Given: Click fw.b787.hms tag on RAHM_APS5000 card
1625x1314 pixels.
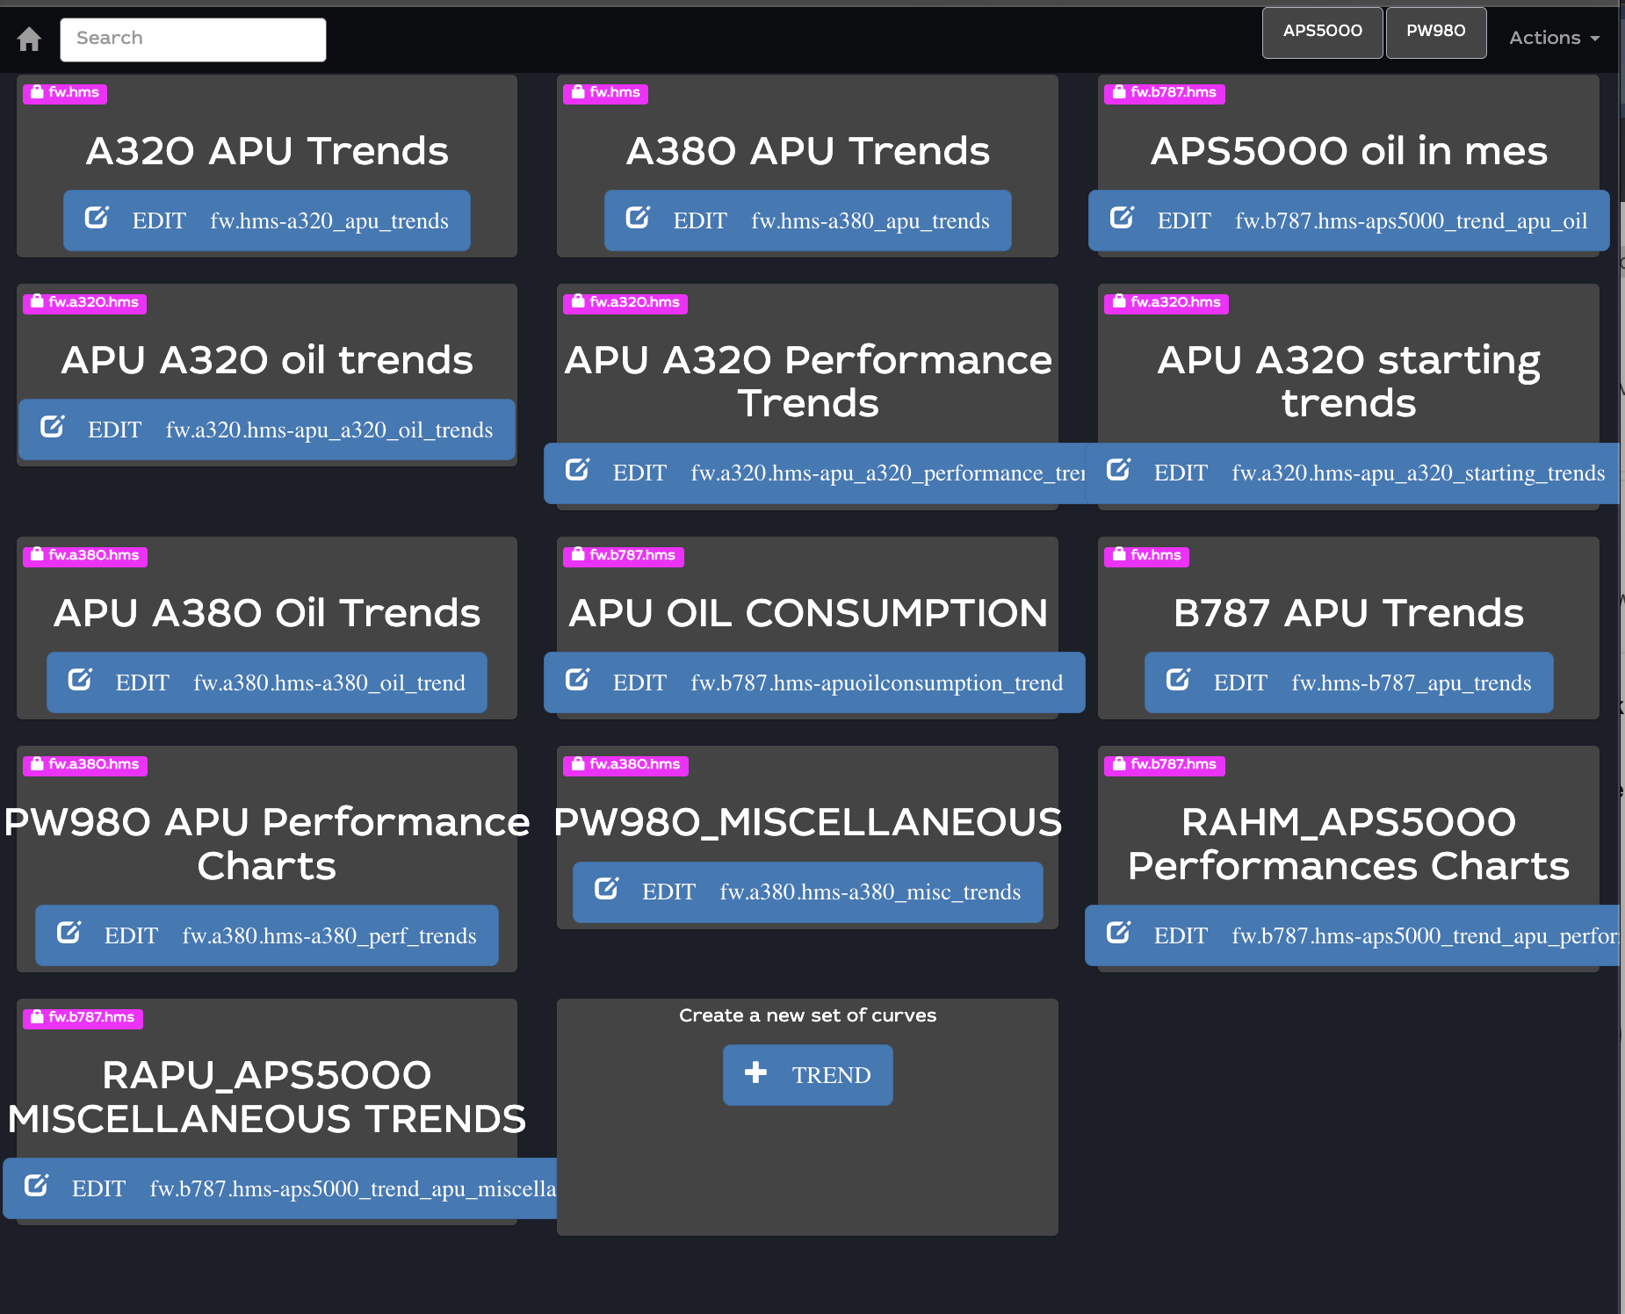Looking at the screenshot, I should click(1165, 765).
